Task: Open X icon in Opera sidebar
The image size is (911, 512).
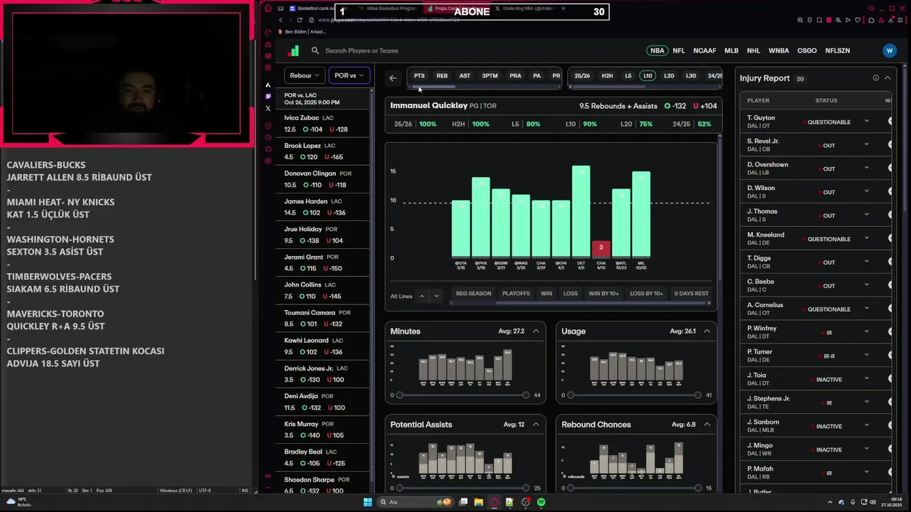Action: [x=268, y=108]
